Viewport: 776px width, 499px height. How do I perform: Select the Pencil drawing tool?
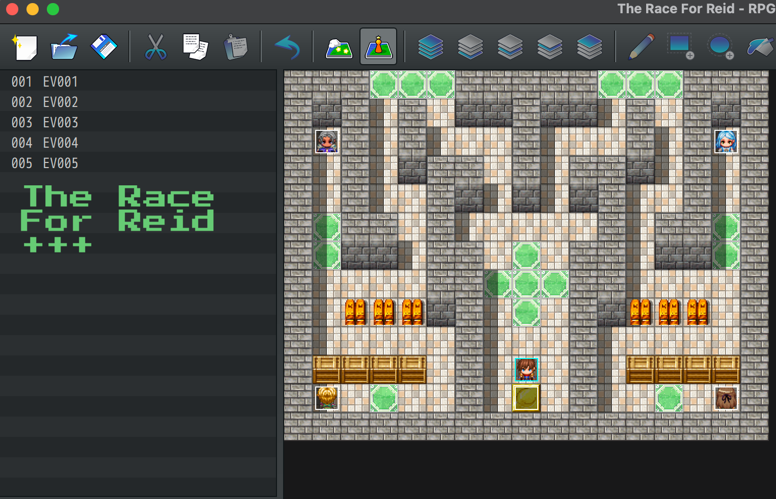641,47
